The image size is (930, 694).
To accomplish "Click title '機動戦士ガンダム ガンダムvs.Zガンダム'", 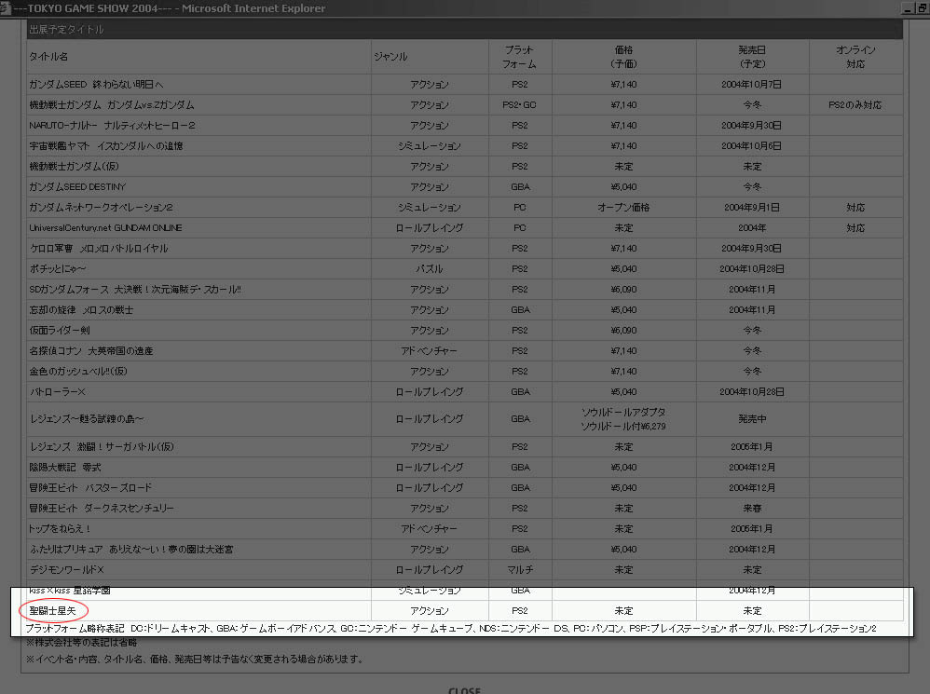I will point(112,105).
